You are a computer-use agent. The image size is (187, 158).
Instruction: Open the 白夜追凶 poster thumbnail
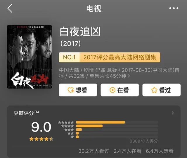point(30,57)
